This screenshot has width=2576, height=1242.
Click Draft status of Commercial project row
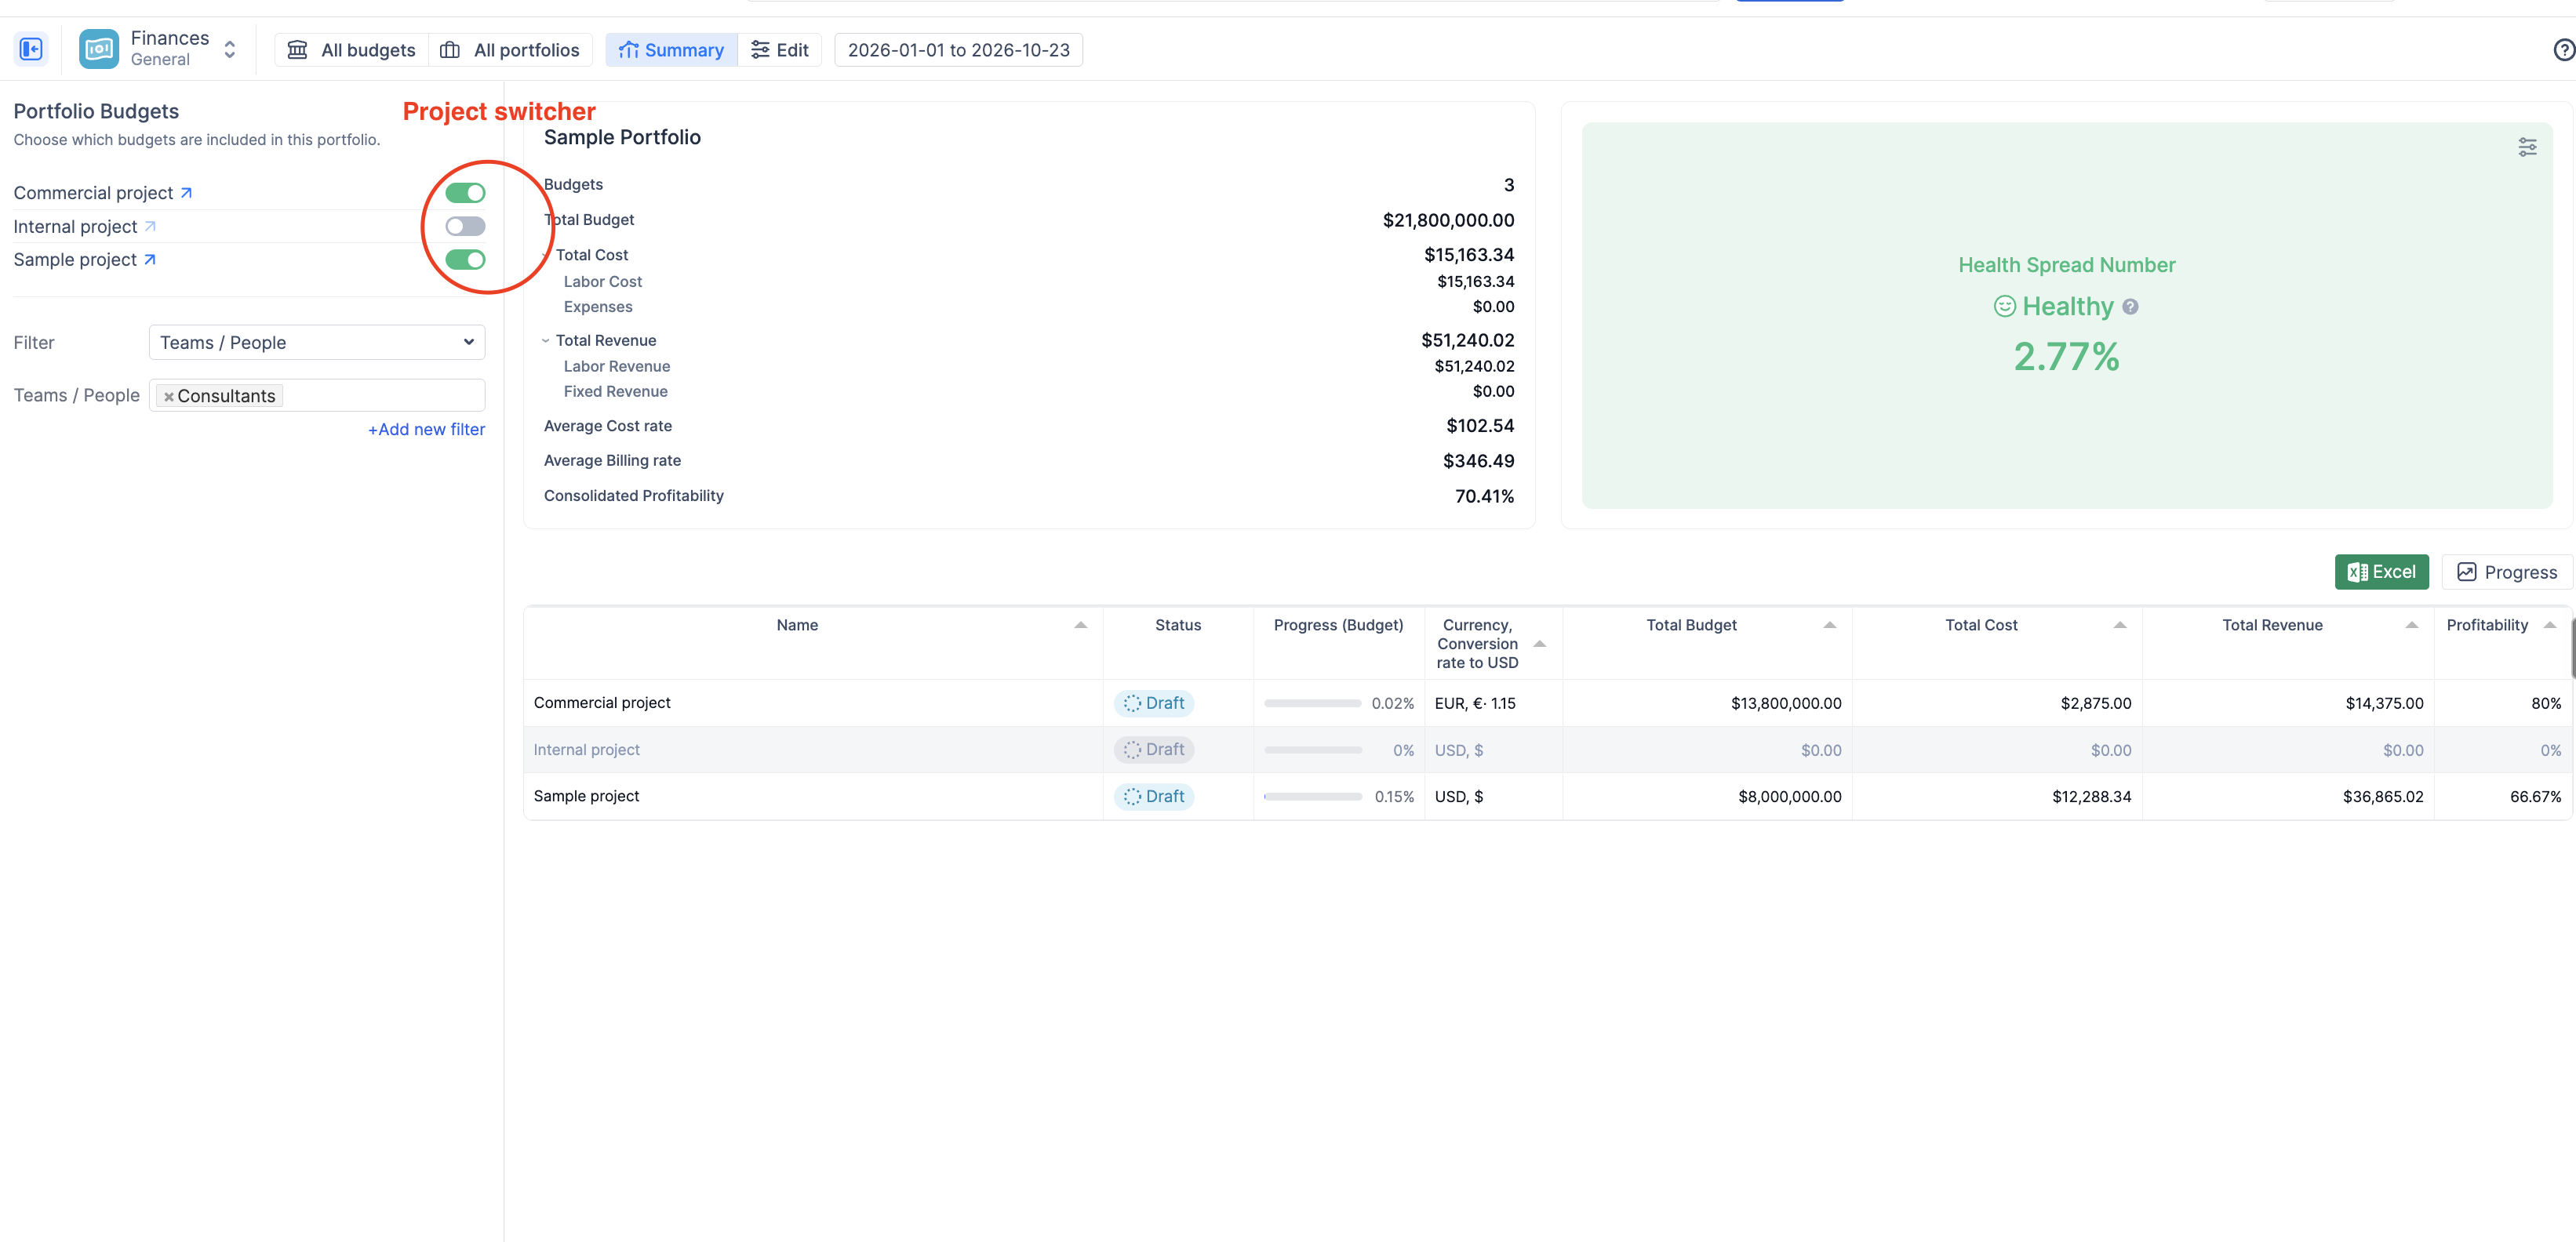coord(1154,703)
